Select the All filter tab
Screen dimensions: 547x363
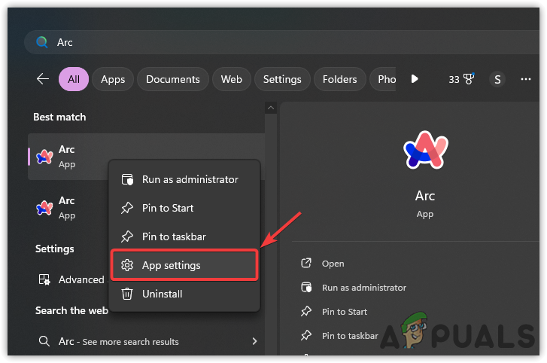[74, 79]
